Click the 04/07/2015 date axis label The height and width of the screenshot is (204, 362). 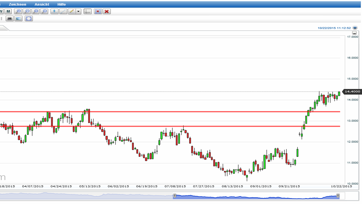(x=33, y=186)
